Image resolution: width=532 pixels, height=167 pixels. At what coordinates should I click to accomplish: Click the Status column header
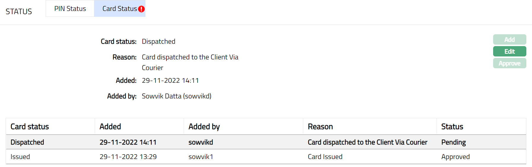[x=452, y=127]
